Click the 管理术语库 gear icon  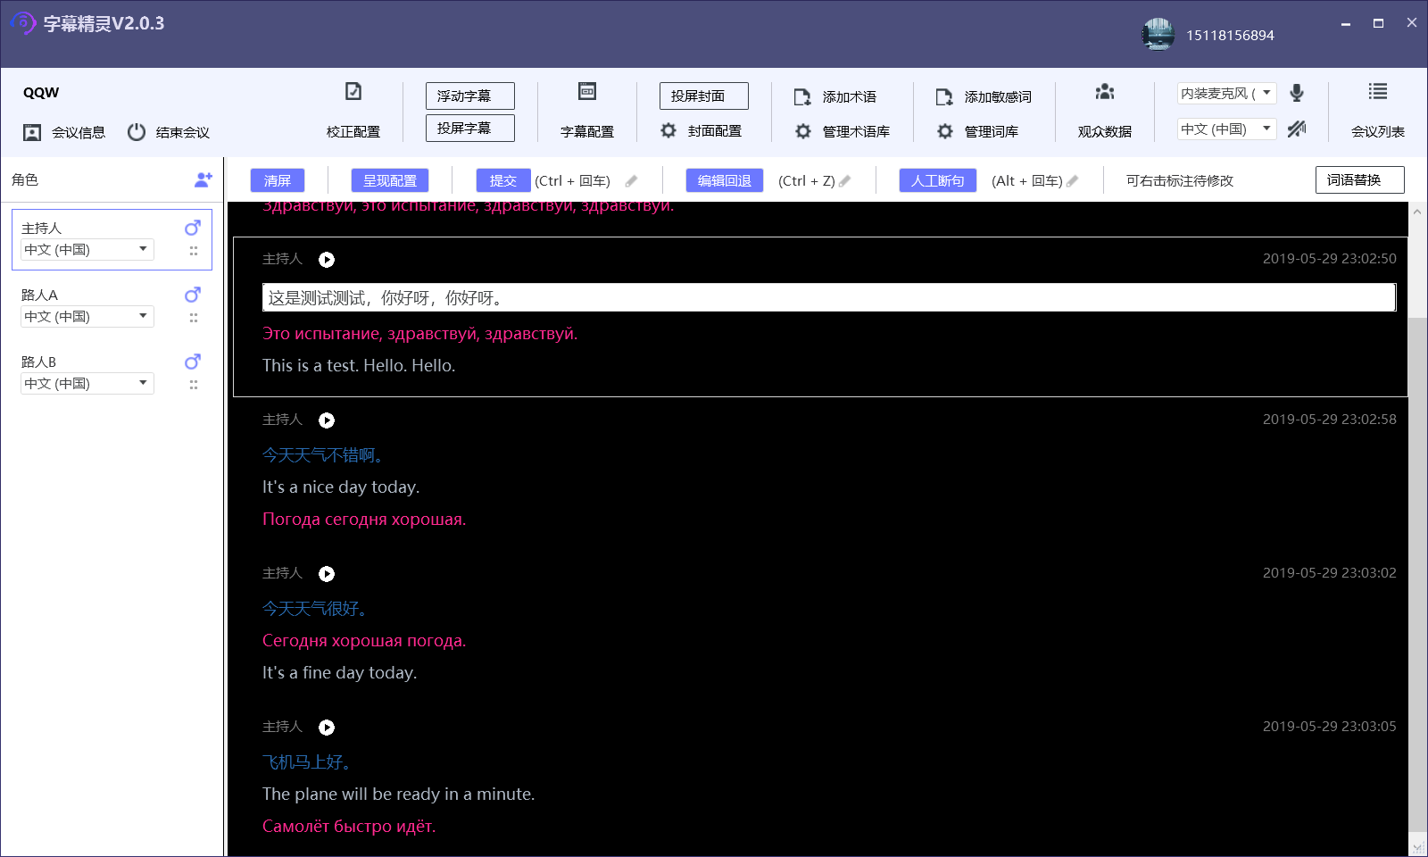point(803,131)
